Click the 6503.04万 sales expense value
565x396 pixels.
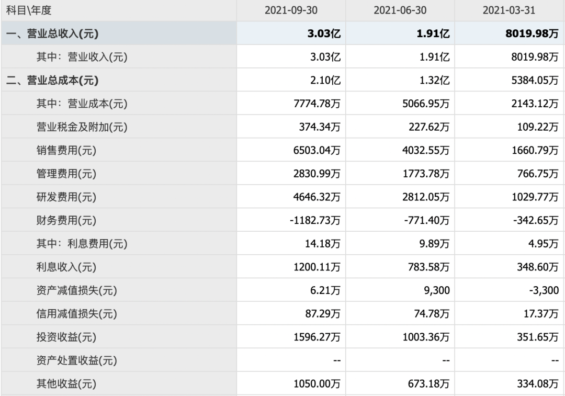pyautogui.click(x=317, y=150)
